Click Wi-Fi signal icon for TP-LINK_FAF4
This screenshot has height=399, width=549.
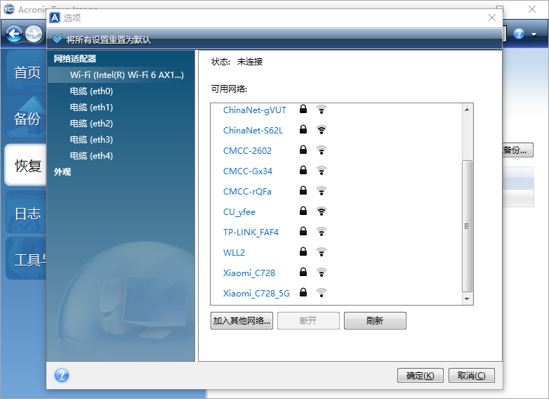(x=321, y=231)
